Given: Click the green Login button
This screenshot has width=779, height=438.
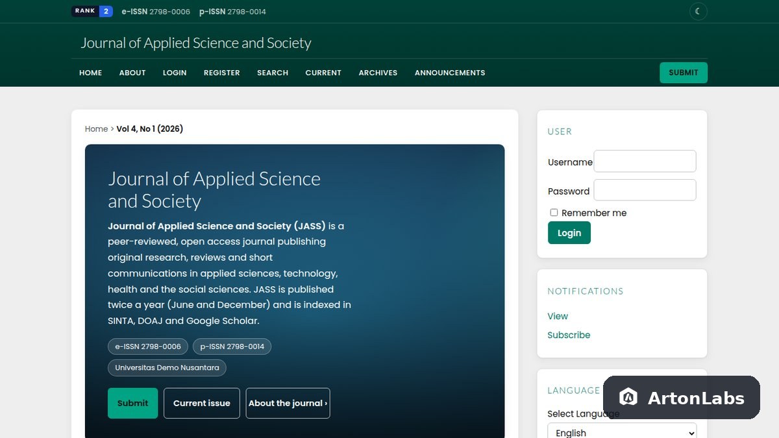Looking at the screenshot, I should [569, 233].
